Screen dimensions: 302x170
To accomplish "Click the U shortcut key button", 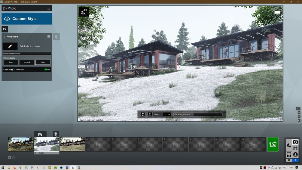I will 299,120.
